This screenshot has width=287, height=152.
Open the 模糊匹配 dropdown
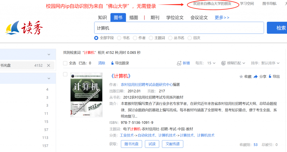[x=236, y=63]
